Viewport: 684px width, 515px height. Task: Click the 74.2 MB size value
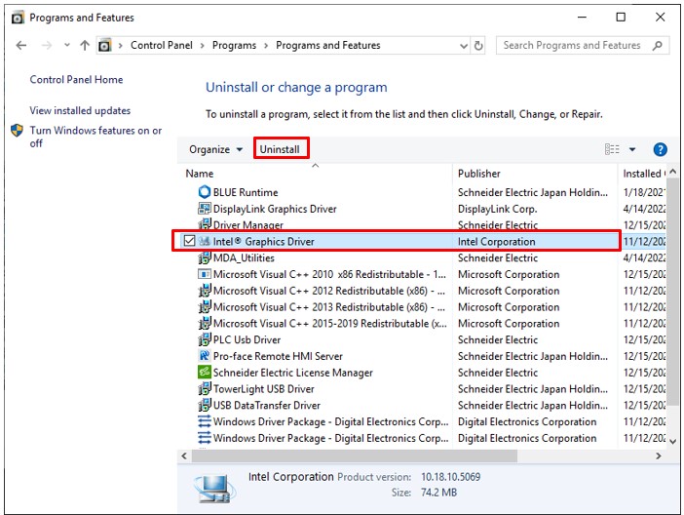[x=438, y=493]
